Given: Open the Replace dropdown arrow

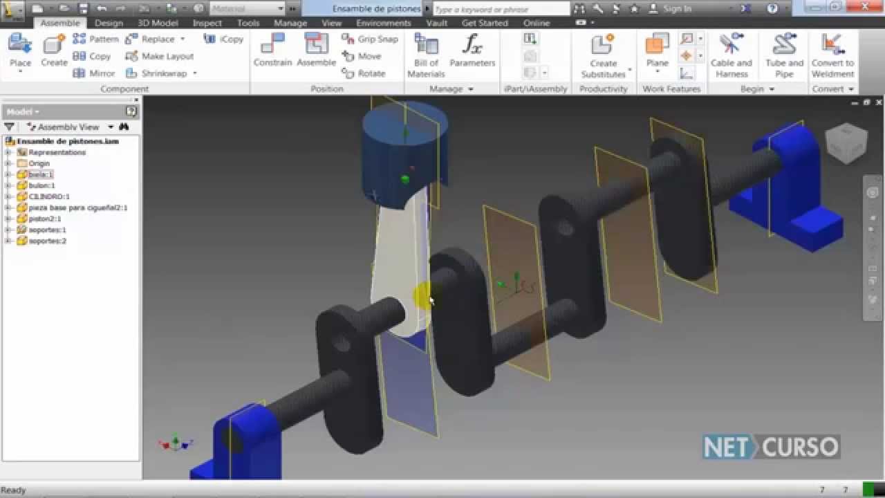Looking at the screenshot, I should click(x=183, y=39).
